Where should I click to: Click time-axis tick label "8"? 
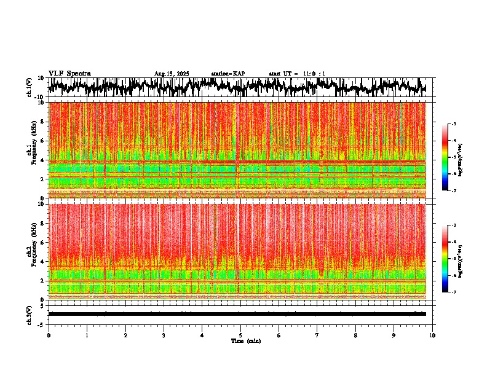[355, 335]
